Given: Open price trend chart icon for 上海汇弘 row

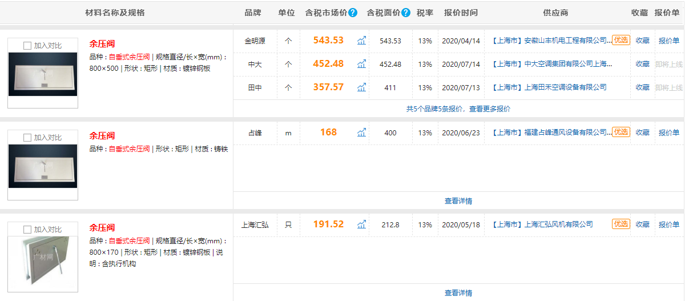Looking at the screenshot, I should pyautogui.click(x=361, y=224).
